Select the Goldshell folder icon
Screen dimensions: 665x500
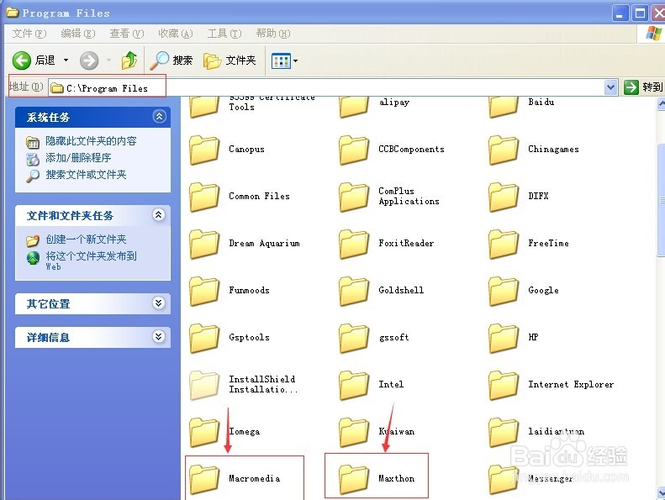353,291
